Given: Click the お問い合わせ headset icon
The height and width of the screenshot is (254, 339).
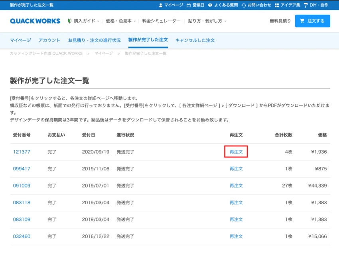Looking at the screenshot, I should pos(244,5).
